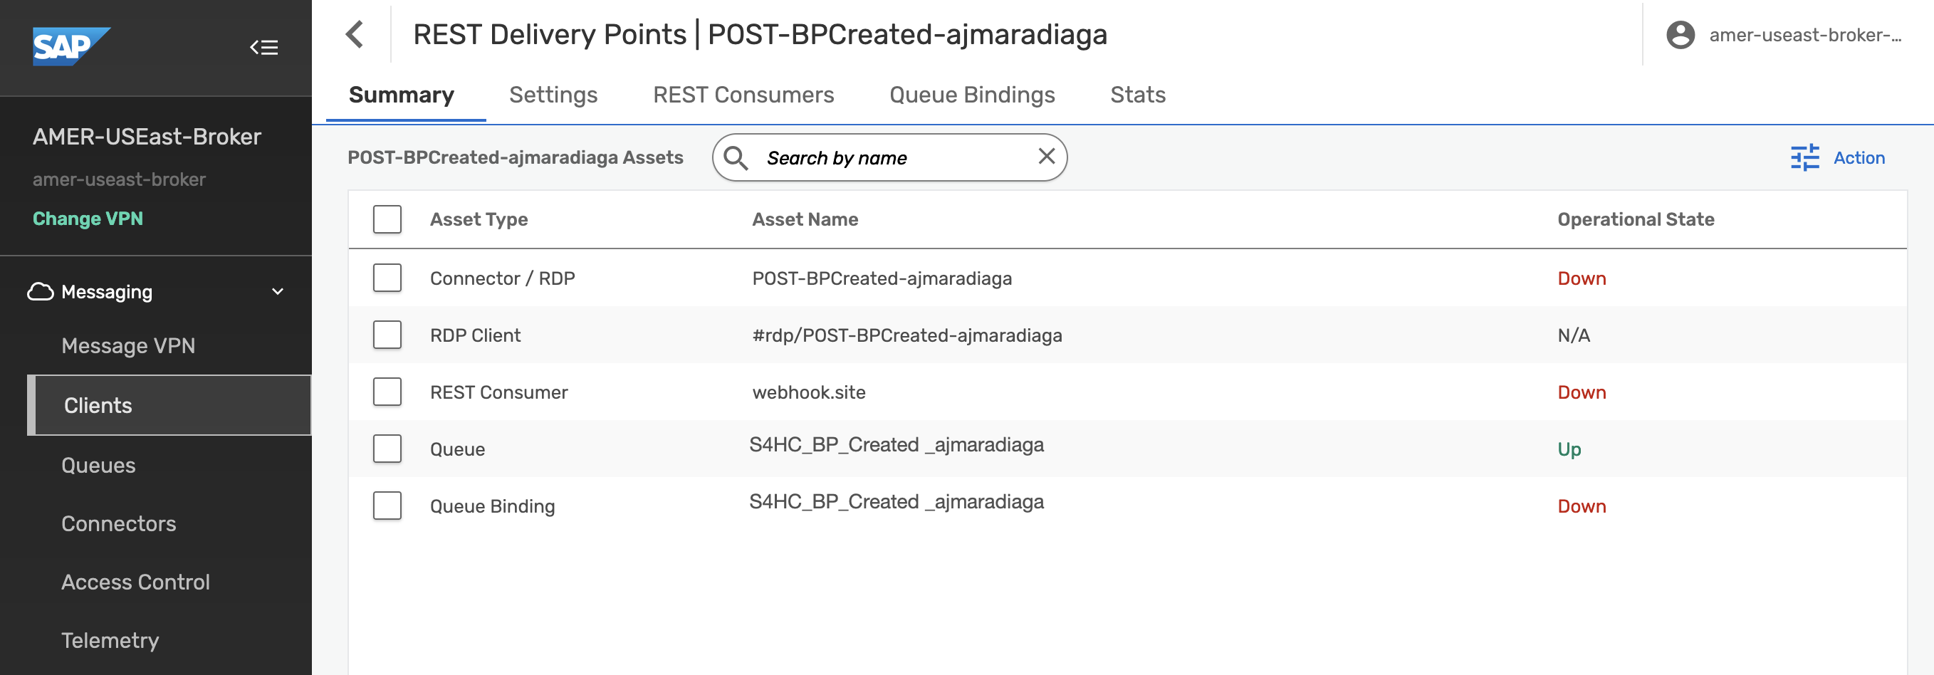Click the amer-useast-broker account name
Image resolution: width=1934 pixels, height=675 pixels.
tap(1805, 36)
